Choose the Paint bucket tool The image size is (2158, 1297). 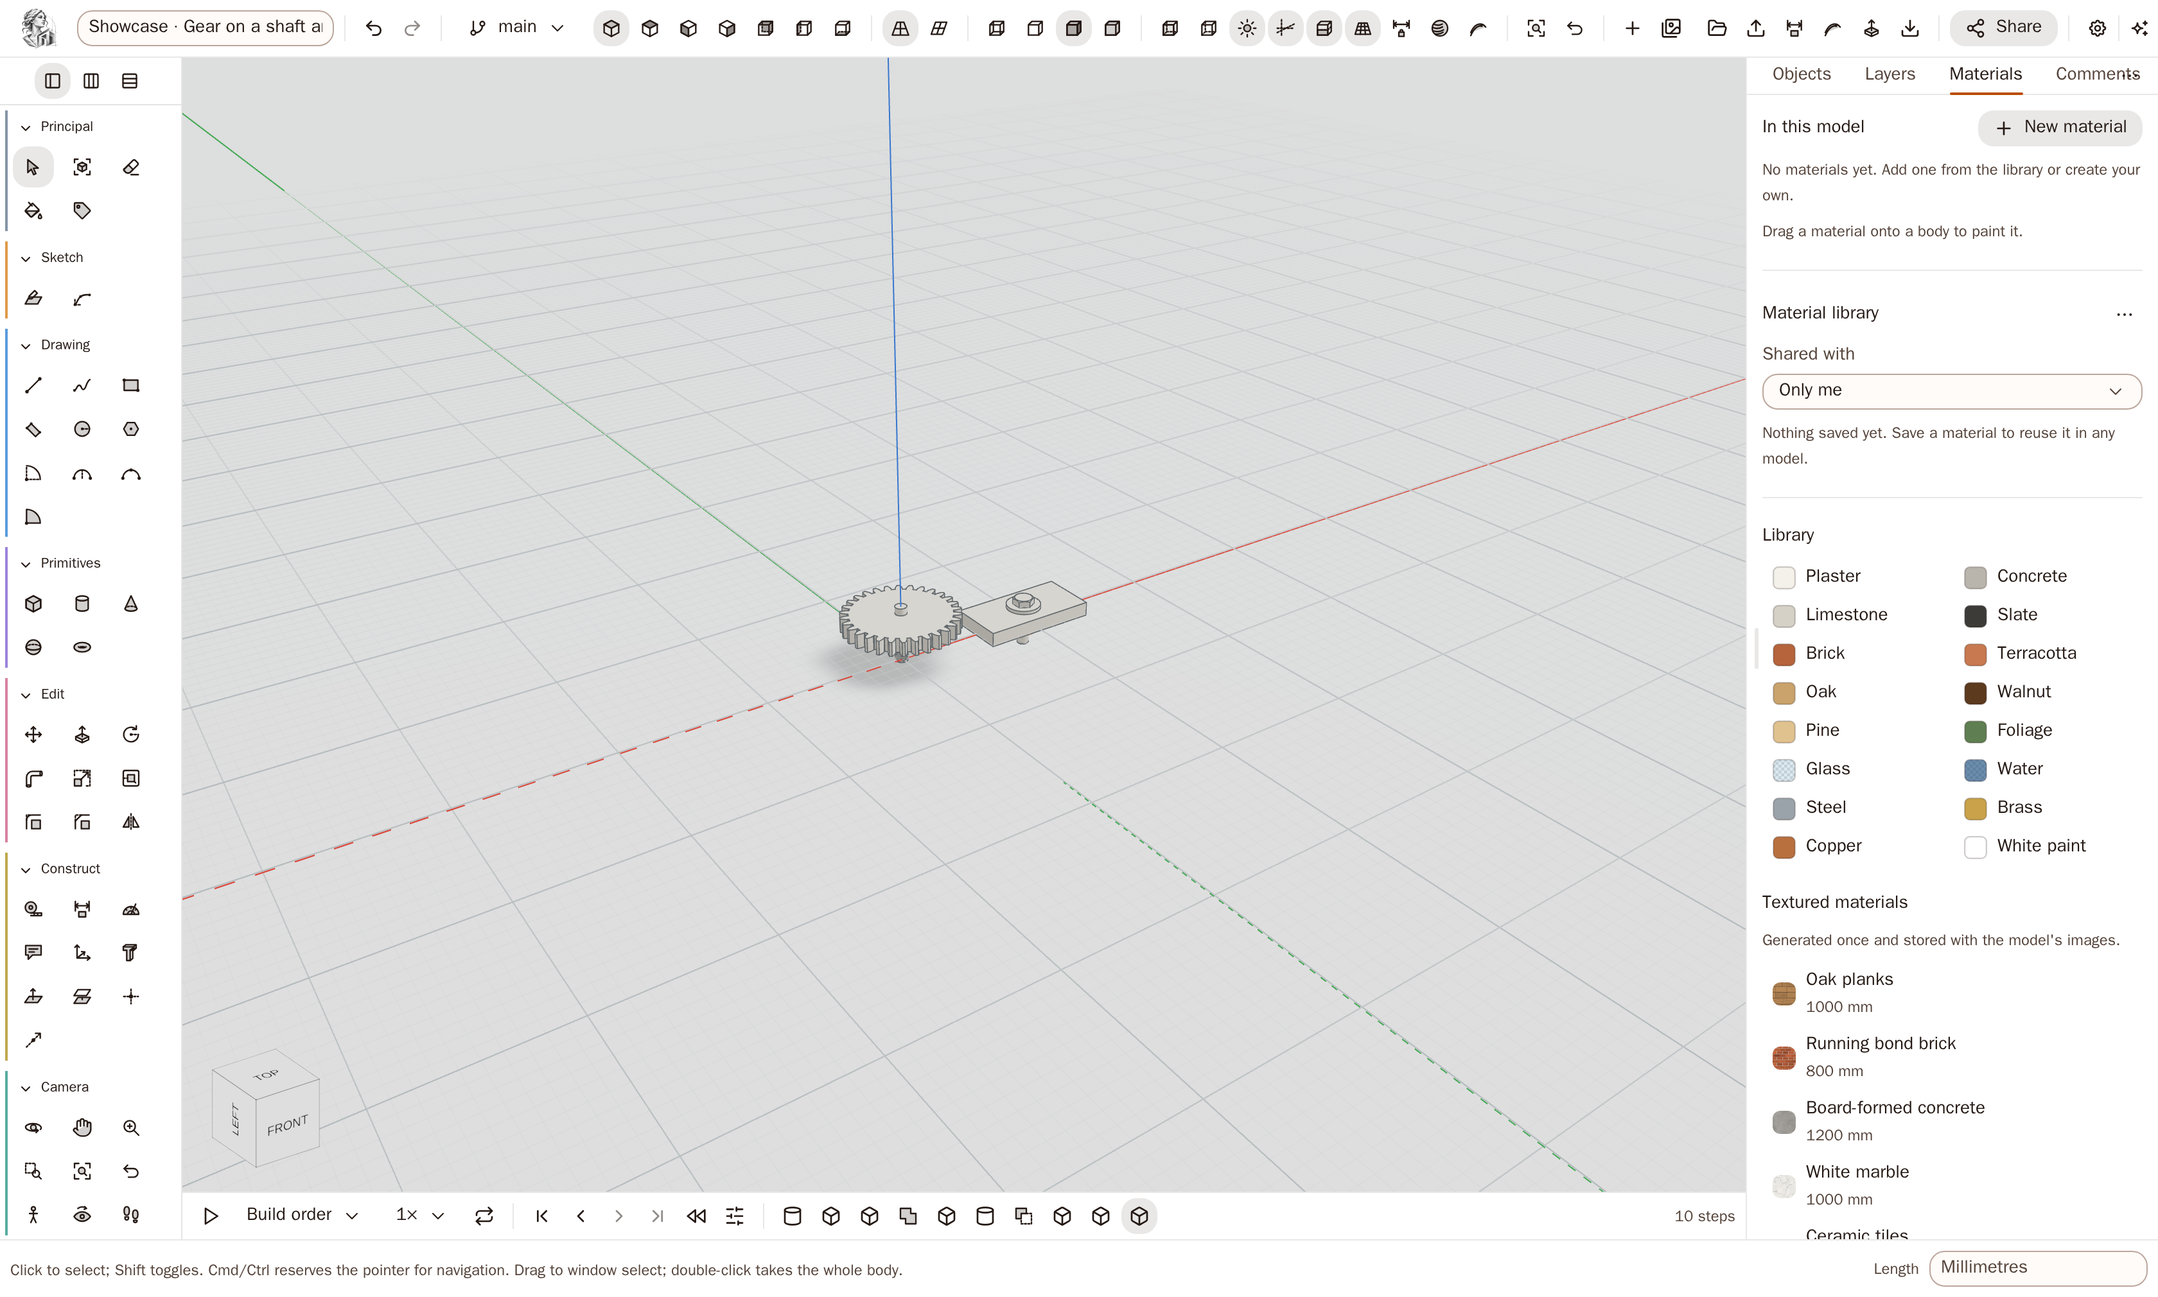tap(33, 211)
